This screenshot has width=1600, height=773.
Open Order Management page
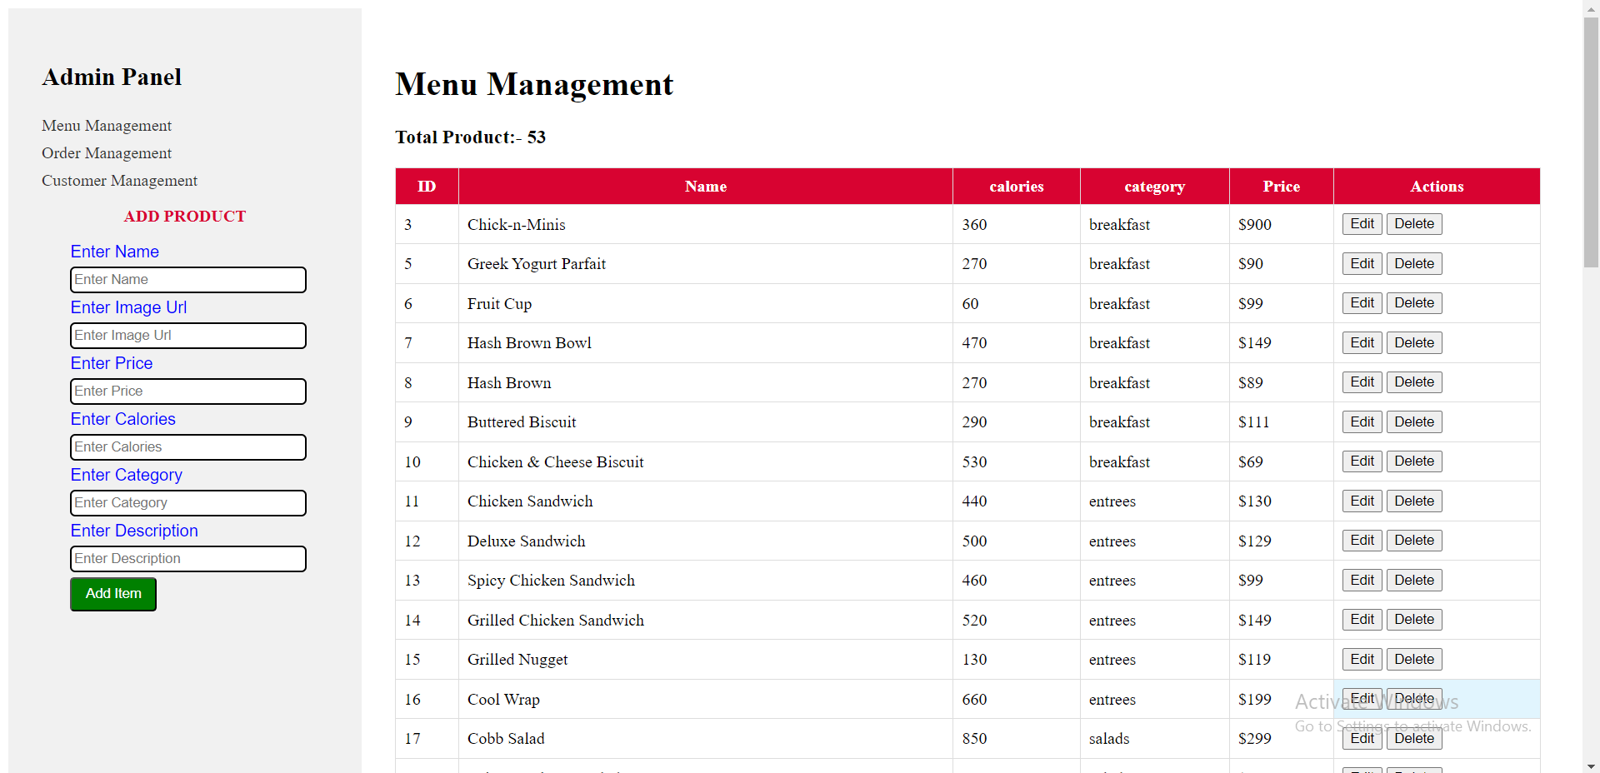(107, 153)
